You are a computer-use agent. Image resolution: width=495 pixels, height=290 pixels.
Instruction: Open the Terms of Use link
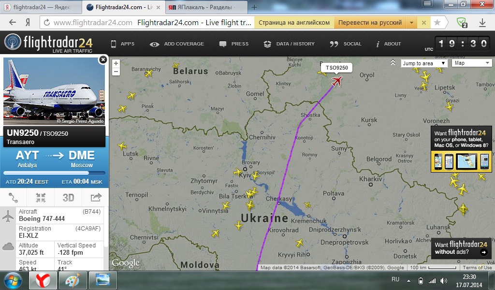(477, 268)
